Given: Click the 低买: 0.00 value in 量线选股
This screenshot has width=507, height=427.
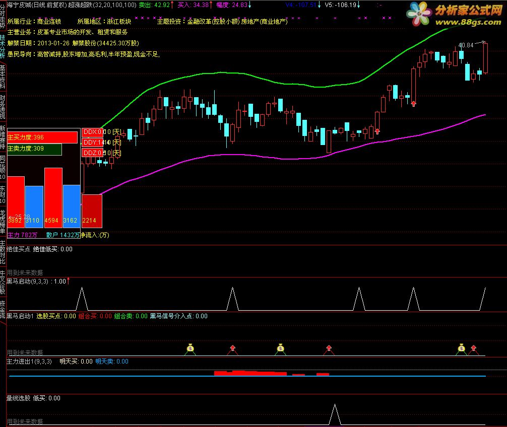Looking at the screenshot, I should 46,398.
